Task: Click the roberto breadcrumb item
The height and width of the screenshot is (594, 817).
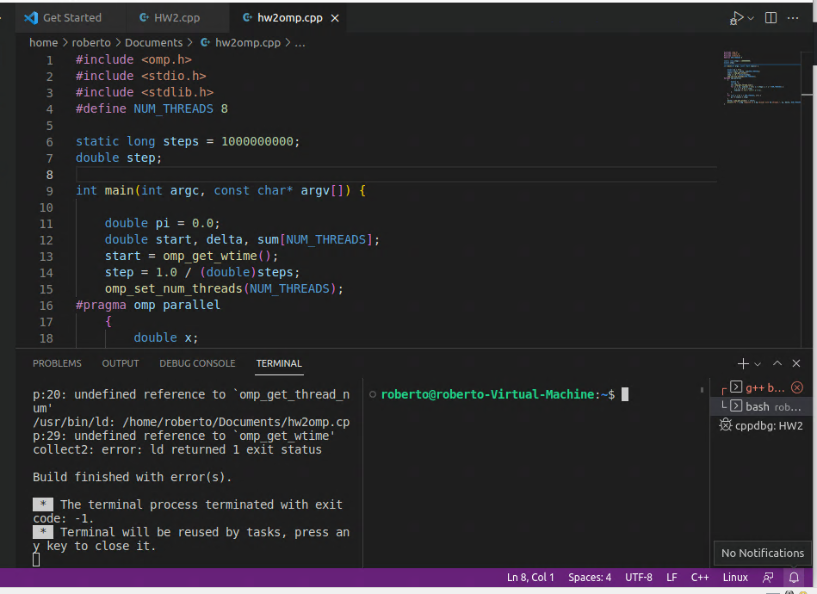Action: pos(91,42)
